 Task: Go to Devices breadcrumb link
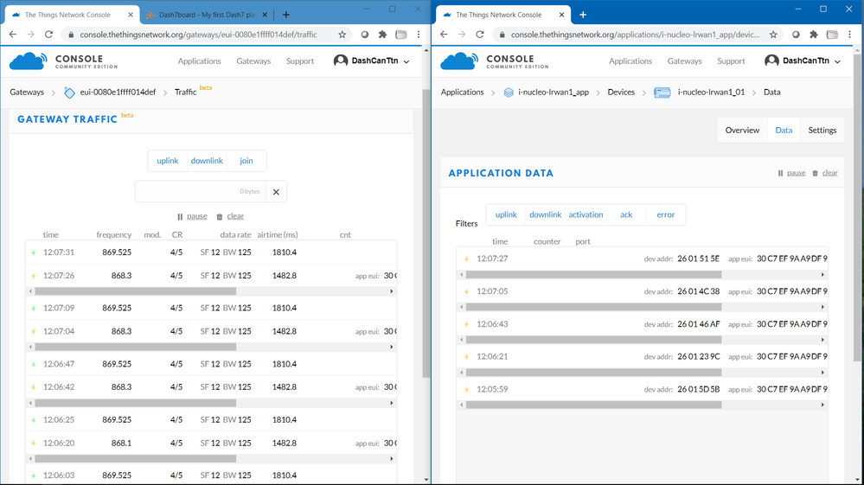point(621,92)
